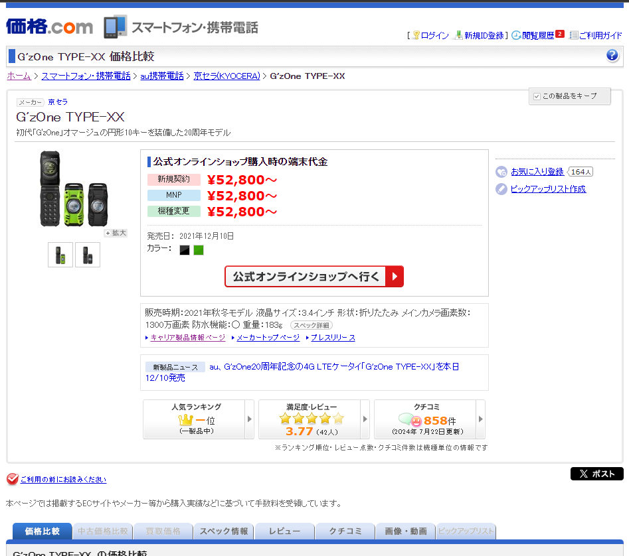This screenshot has height=556, width=629.
Task: Click the 3.77 review score
Action: click(x=300, y=431)
